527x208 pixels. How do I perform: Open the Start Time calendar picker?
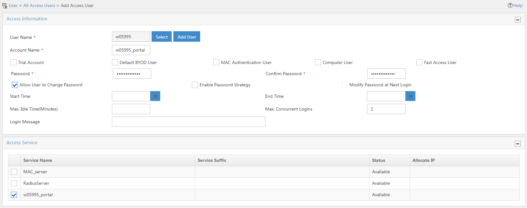point(155,96)
